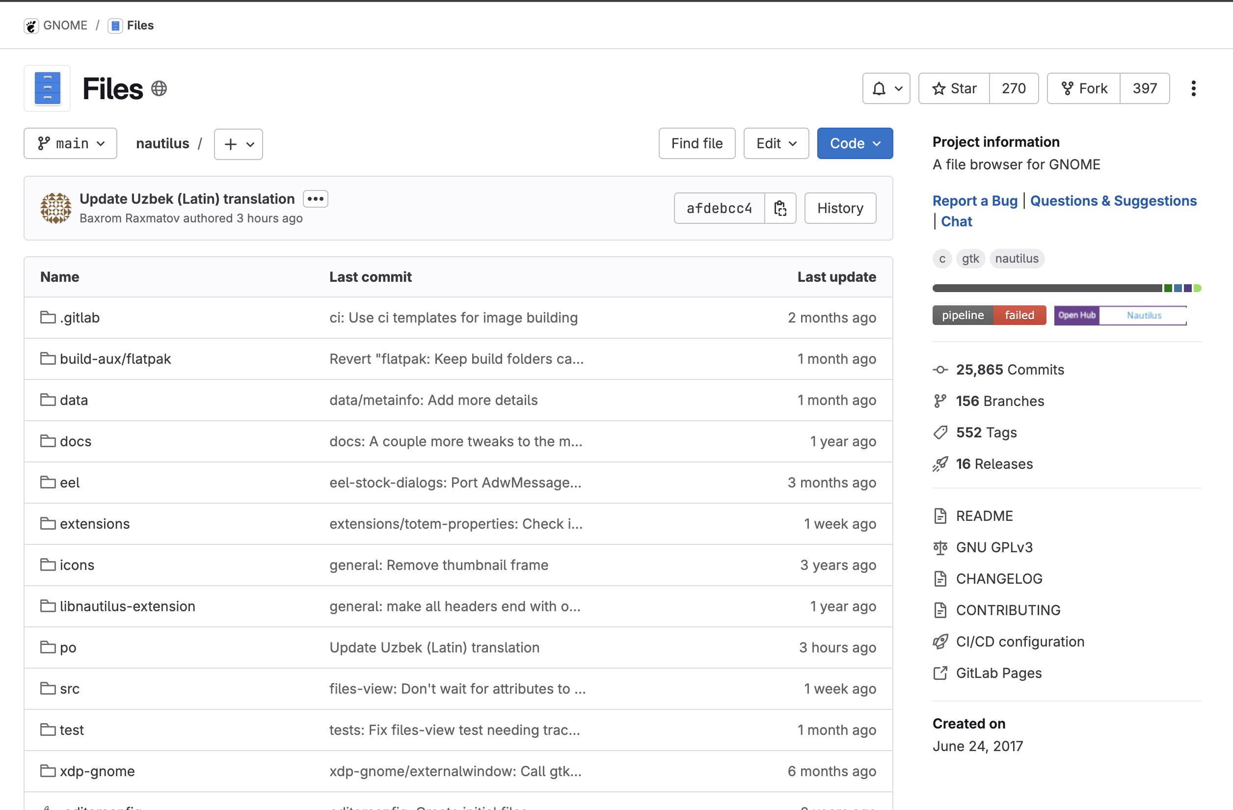
Task: Click the data folder icon
Action: (48, 400)
